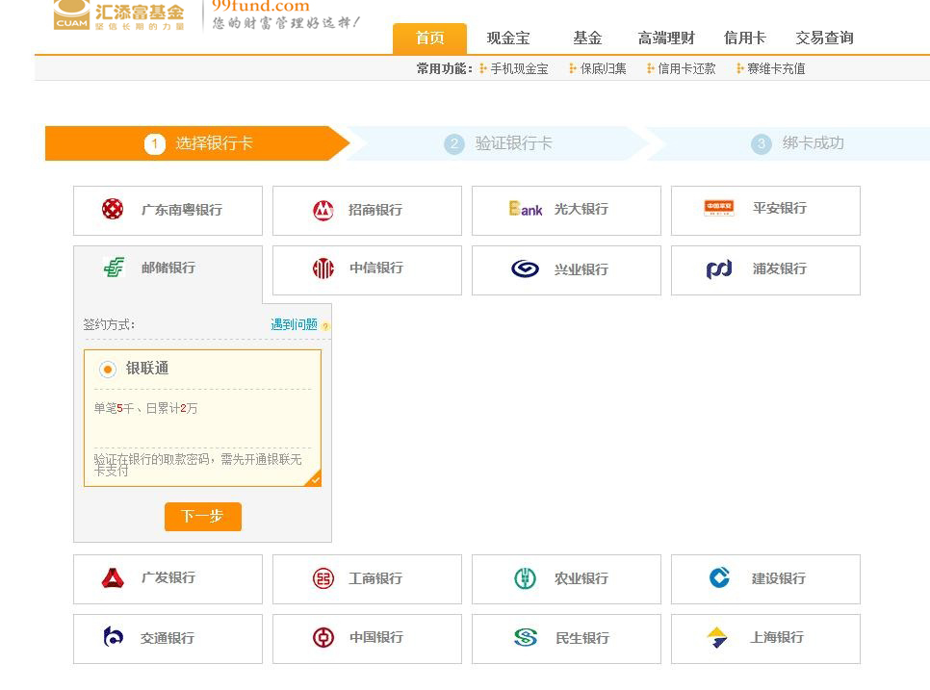This screenshot has width=930, height=690.
Task: Open the 遇到问题 help link
Action: coord(294,325)
